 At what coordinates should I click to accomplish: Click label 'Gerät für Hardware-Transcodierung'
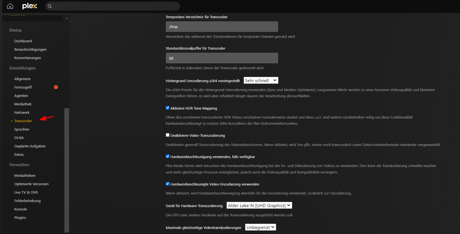pyautogui.click(x=195, y=206)
